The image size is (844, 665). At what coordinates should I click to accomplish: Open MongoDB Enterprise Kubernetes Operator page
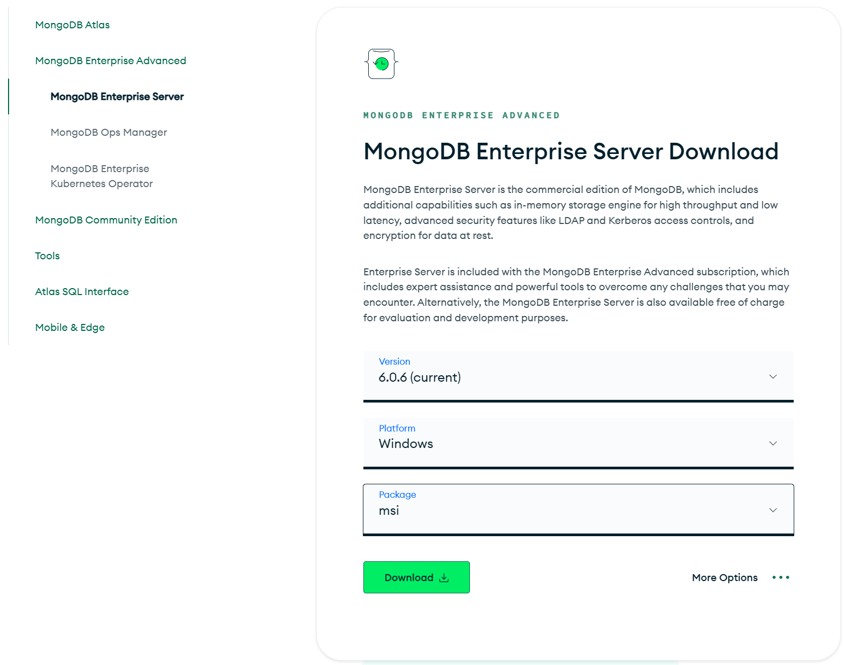(x=102, y=176)
